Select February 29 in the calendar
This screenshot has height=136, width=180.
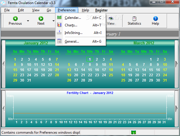click(x=90, y=80)
